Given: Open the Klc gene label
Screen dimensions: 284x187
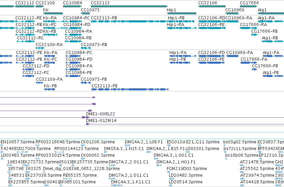Looking at the screenshot, I should coord(46,10).
